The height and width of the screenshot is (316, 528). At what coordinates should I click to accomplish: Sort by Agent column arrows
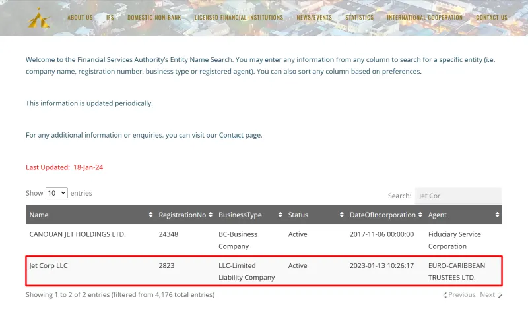click(x=497, y=215)
